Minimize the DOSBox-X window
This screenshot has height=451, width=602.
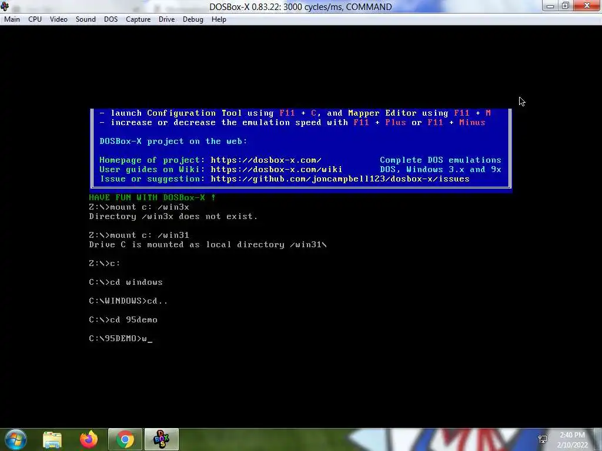pos(550,6)
